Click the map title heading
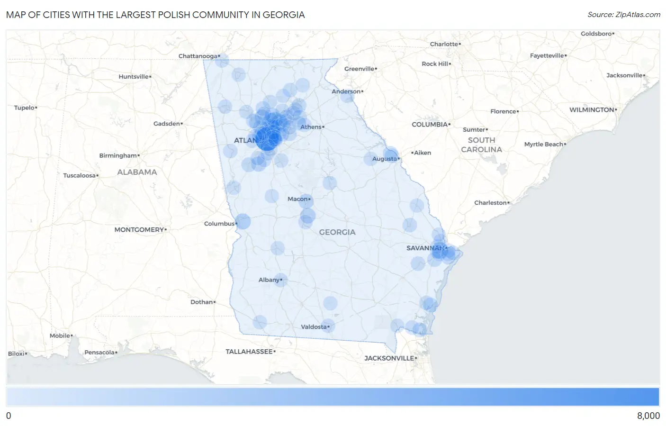 [155, 15]
